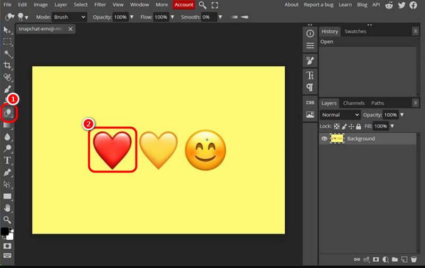Viewport: 425px width, 268px height.
Task: Open the Filter menu
Action: [x=100, y=5]
